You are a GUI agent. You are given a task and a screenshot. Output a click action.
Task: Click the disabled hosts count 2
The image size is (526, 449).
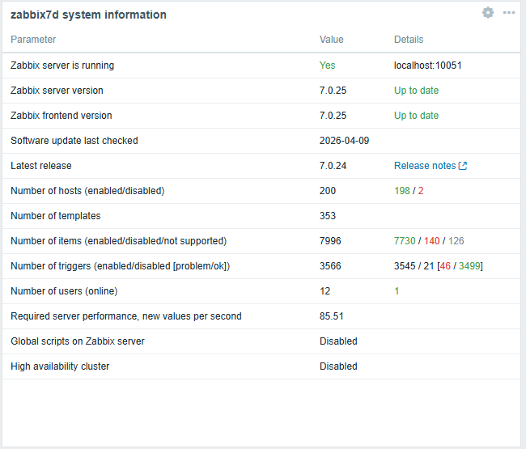click(x=421, y=191)
